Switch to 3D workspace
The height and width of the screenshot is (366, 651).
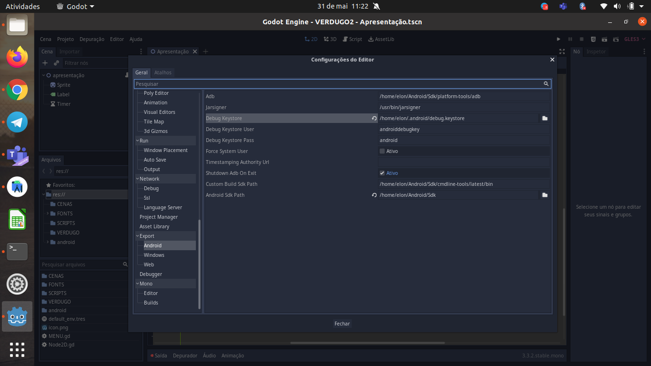330,39
